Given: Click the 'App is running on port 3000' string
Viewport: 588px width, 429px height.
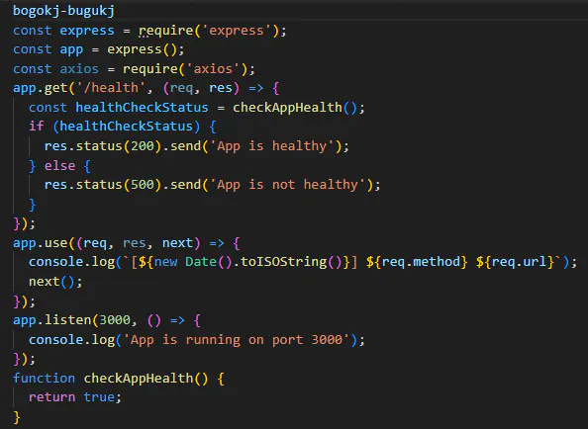Looking at the screenshot, I should tap(237, 340).
